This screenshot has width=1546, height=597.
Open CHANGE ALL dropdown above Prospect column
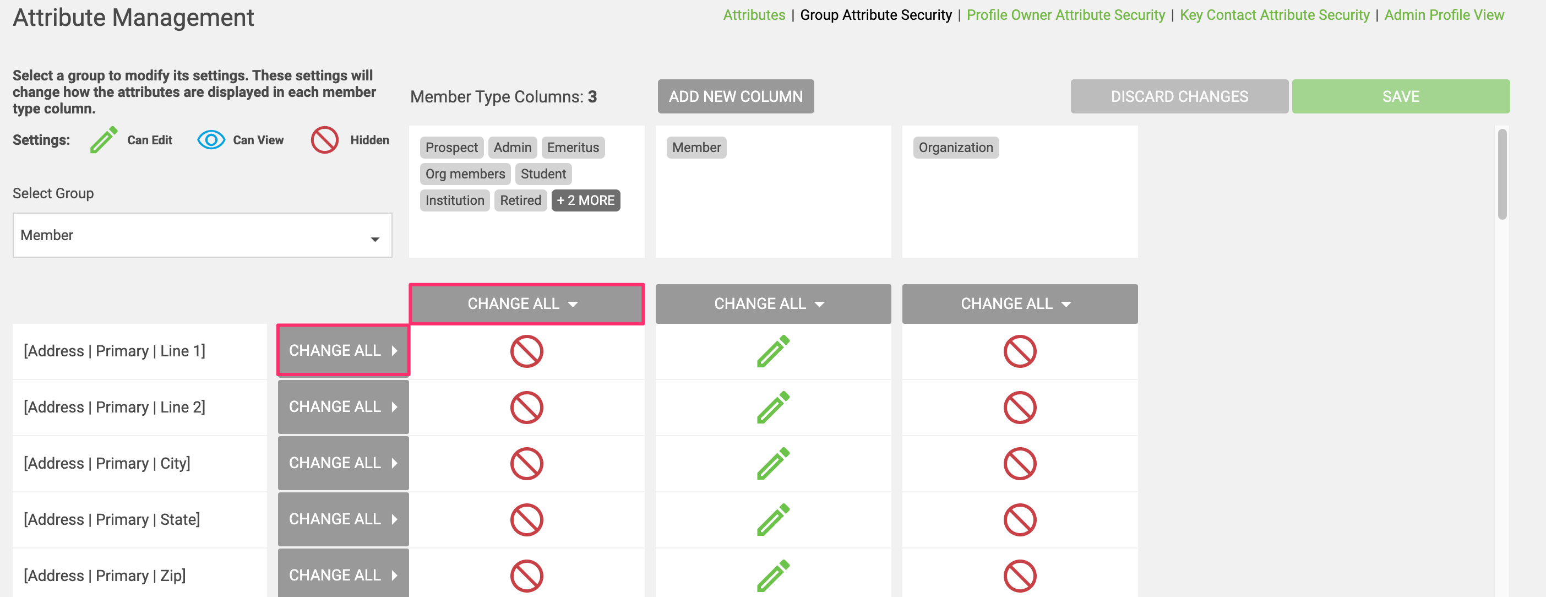pyautogui.click(x=526, y=304)
